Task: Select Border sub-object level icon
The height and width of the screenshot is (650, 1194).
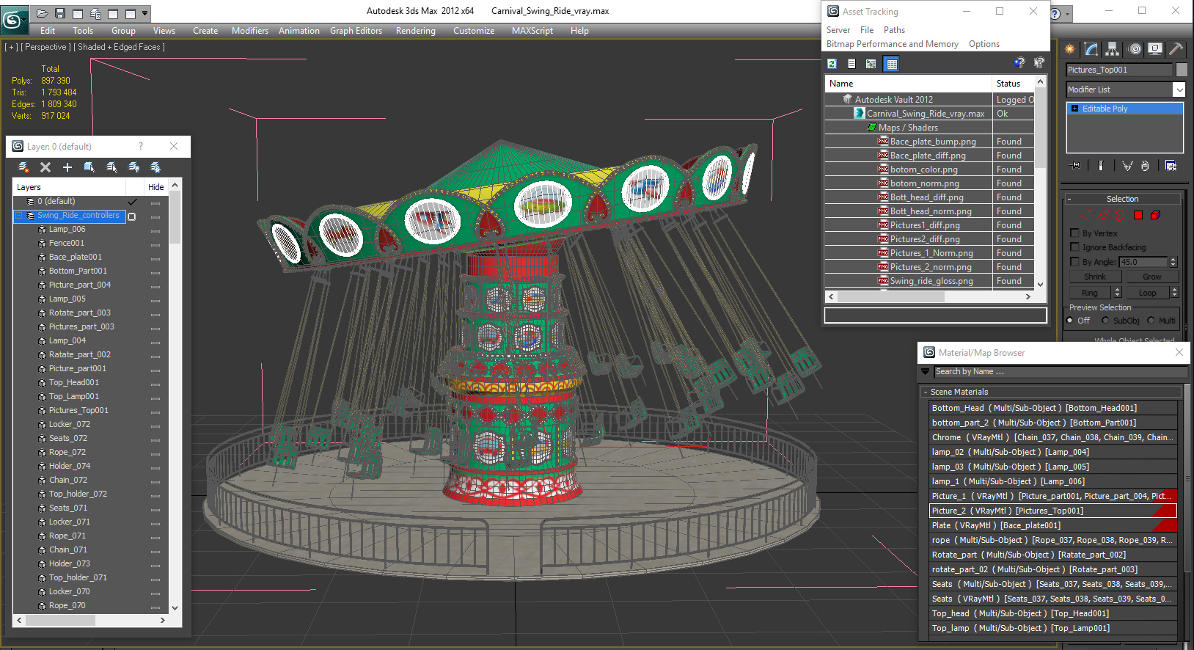Action: [1119, 216]
